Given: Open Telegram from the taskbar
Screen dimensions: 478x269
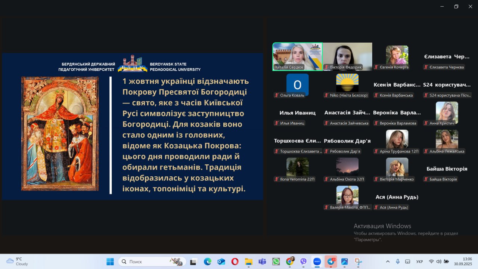Looking at the screenshot, I should (x=331, y=262).
